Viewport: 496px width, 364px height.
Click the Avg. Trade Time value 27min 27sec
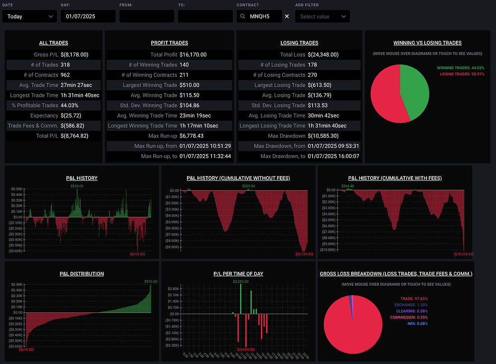click(76, 85)
